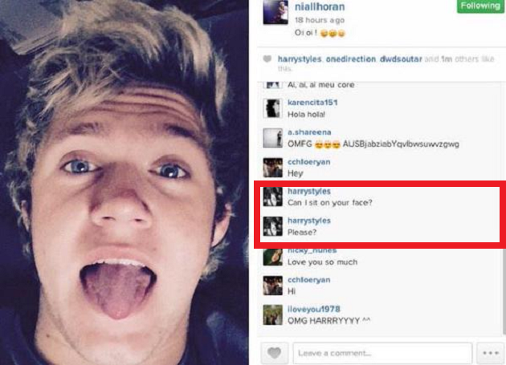The height and width of the screenshot is (365, 506).
Task: Open onedirection in the likes list
Action: [x=351, y=59]
